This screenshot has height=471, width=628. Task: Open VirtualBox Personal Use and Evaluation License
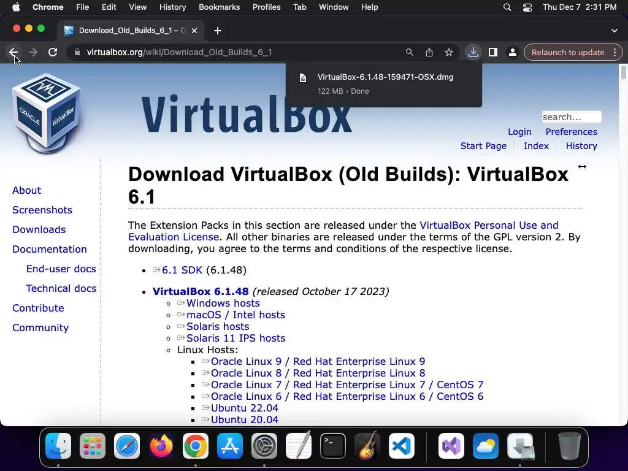(x=343, y=231)
